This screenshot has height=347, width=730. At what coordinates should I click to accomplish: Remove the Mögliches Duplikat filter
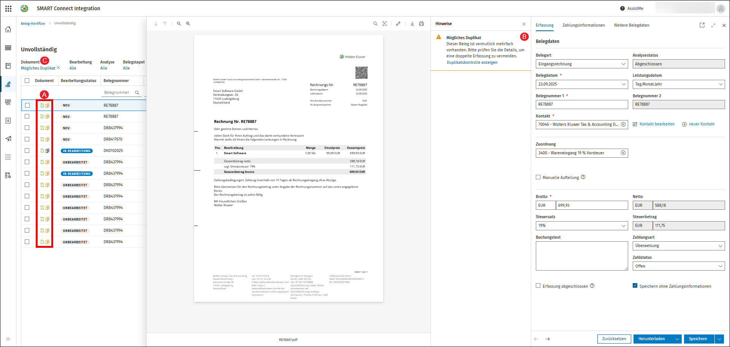pos(59,68)
